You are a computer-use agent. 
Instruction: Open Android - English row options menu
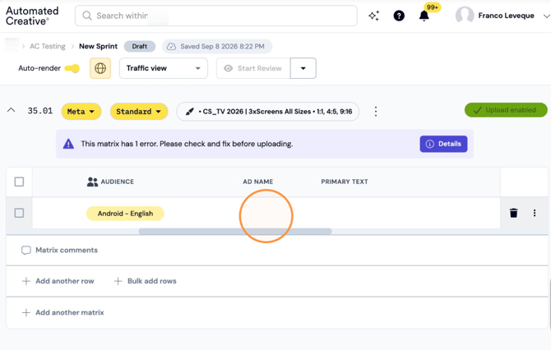(x=535, y=213)
